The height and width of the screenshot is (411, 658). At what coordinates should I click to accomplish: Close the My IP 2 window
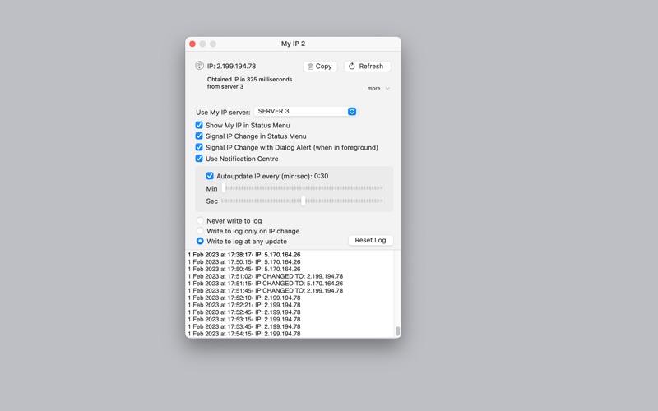pyautogui.click(x=192, y=44)
